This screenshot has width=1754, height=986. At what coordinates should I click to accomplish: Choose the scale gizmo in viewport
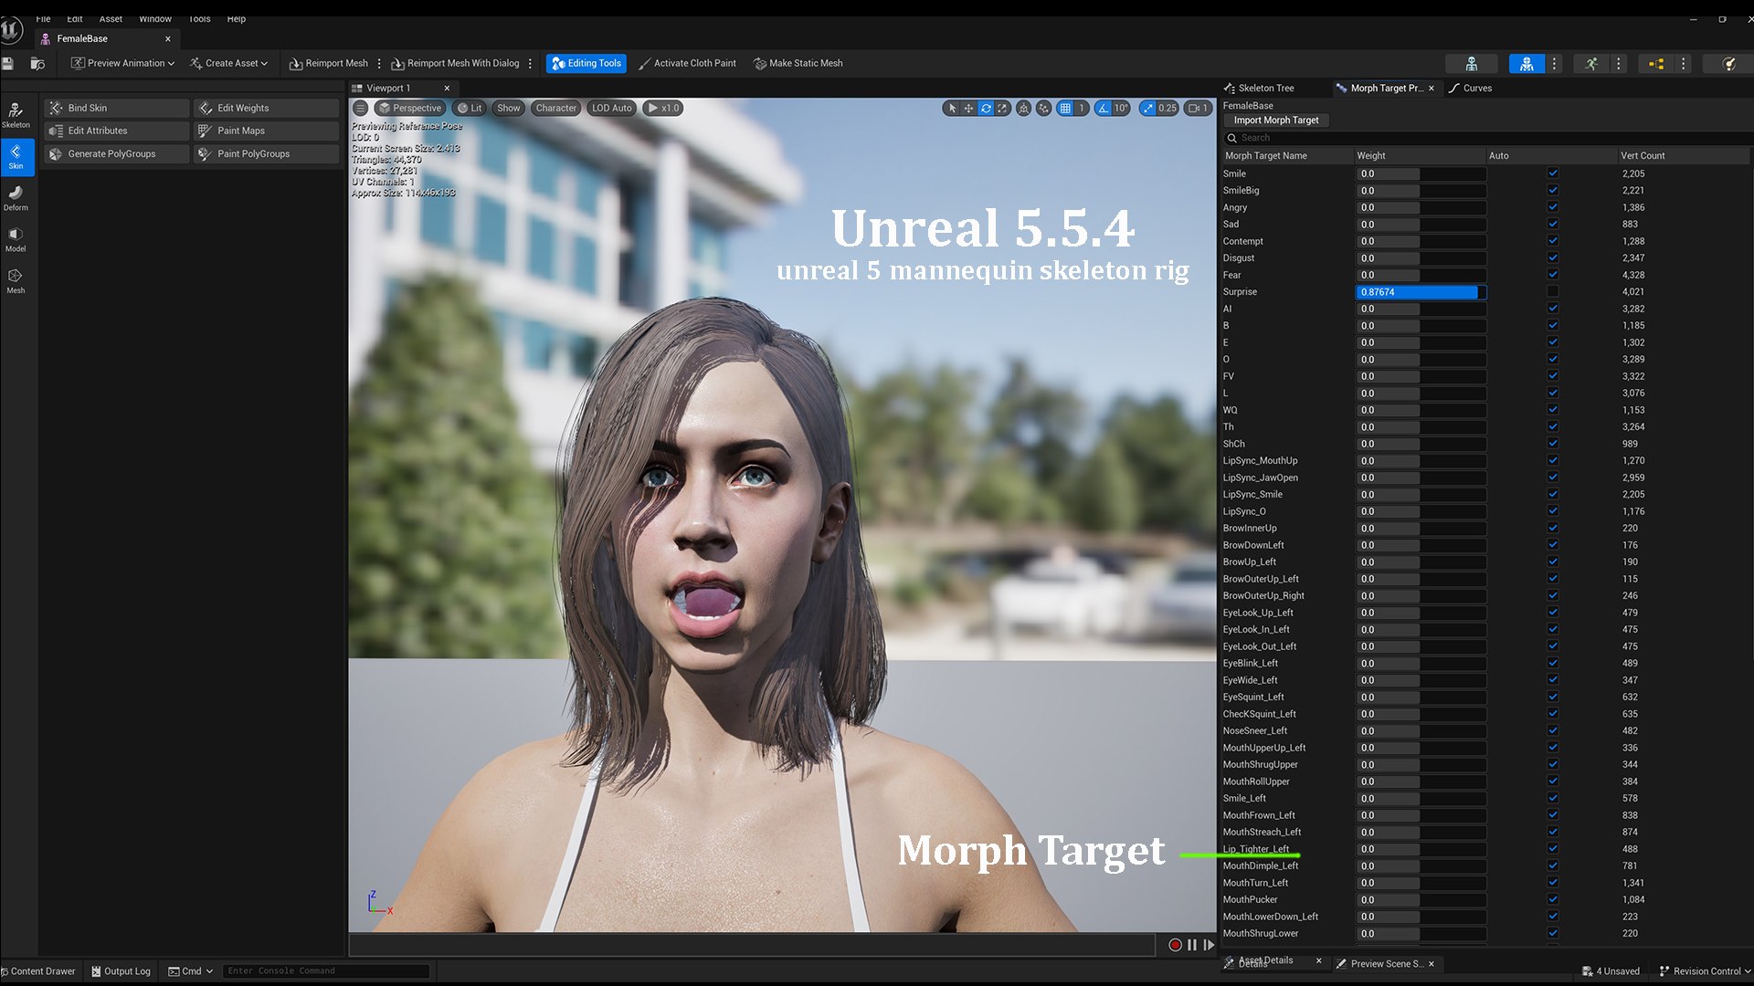[1002, 108]
